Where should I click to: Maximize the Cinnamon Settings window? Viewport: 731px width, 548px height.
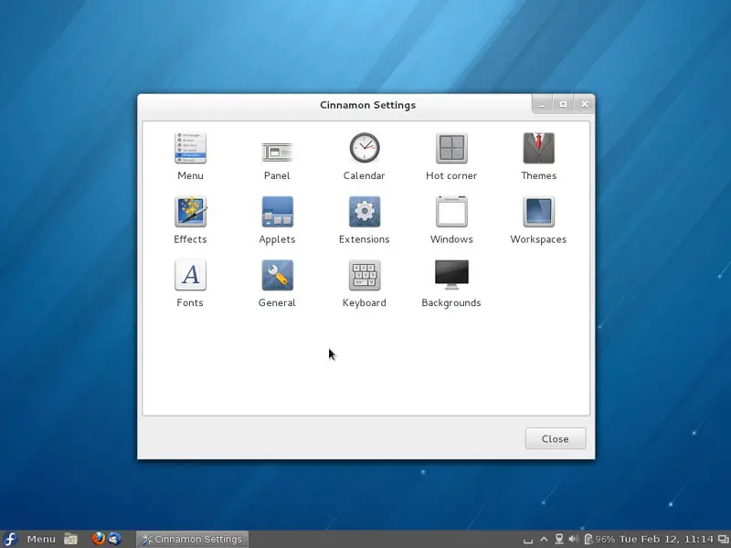click(563, 104)
